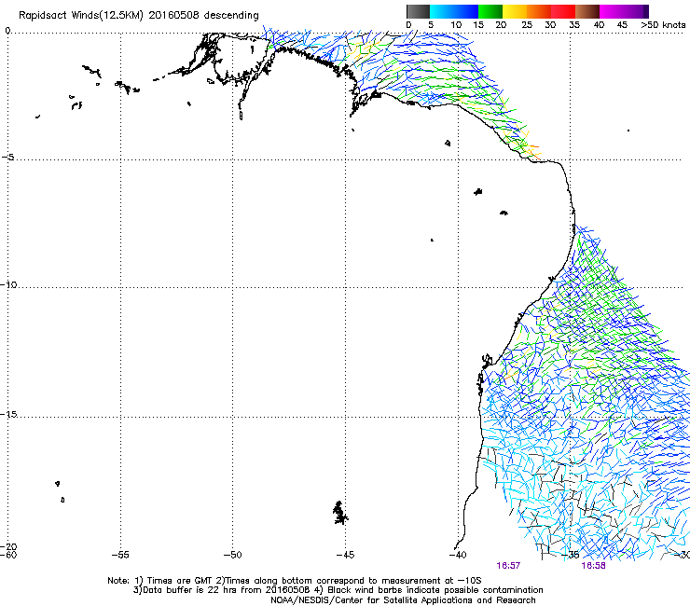This screenshot has width=690, height=606.
Task: Click the purple timestamp '16:58'
Action: click(x=593, y=566)
